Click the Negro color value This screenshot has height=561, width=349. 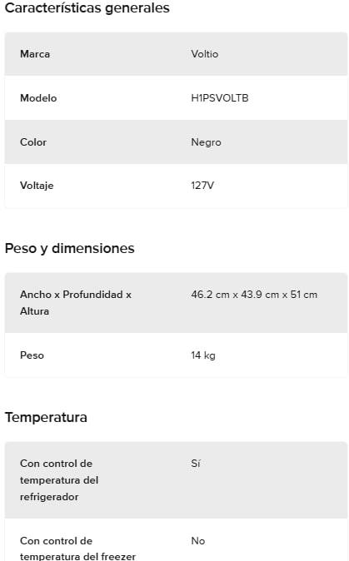pyautogui.click(x=206, y=142)
